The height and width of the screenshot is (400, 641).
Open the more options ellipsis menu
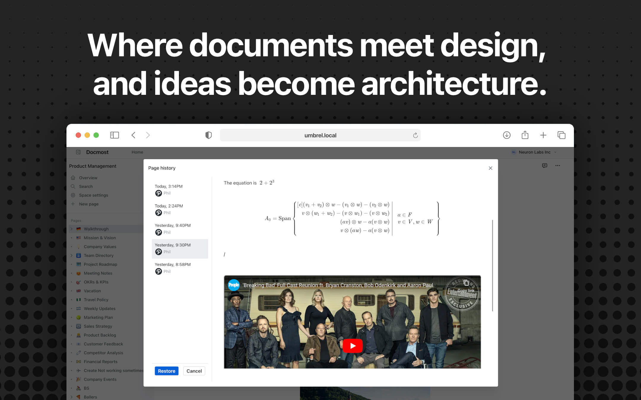tap(558, 166)
